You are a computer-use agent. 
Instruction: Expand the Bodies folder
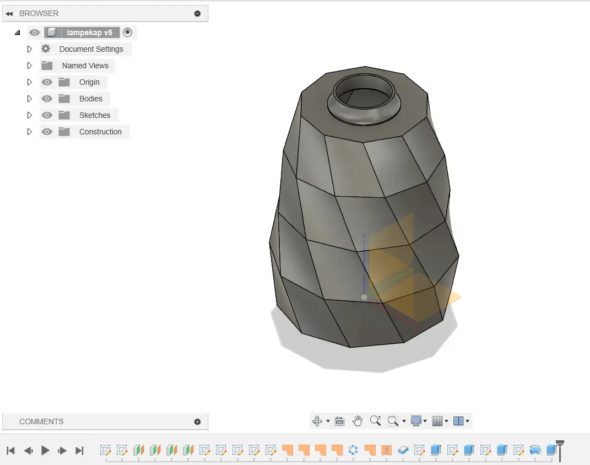pos(29,99)
